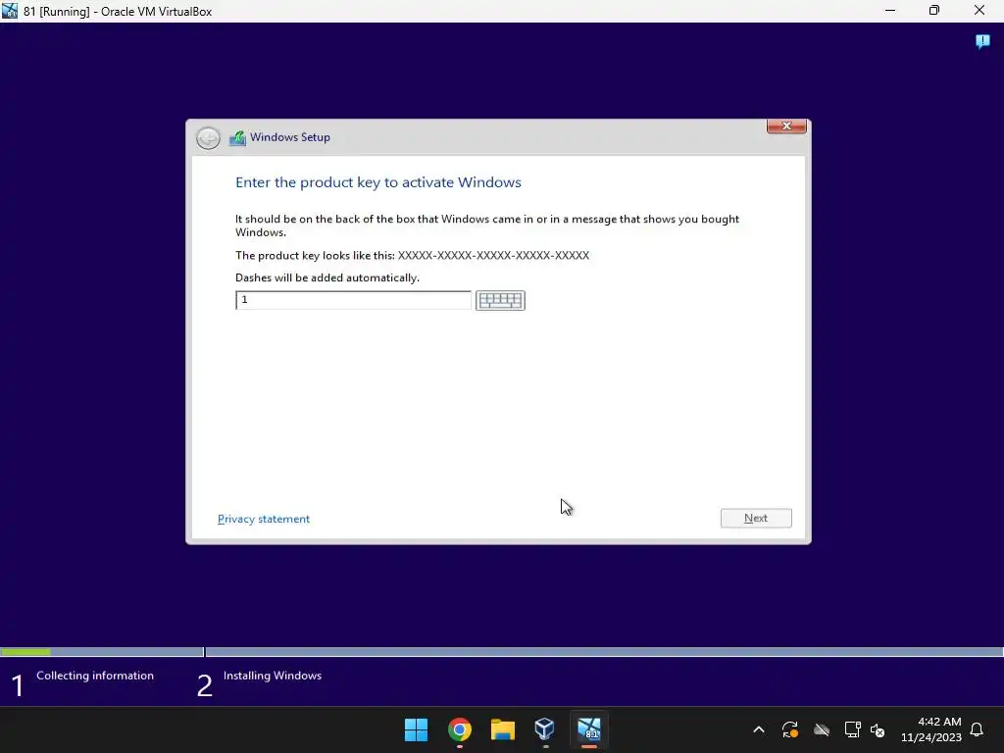Click the text 'Dashes will be added automatically.'
The width and height of the screenshot is (1004, 753).
[327, 277]
